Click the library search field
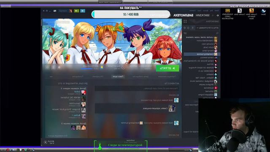 point(203,33)
